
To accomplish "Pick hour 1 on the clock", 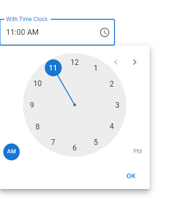I will pos(96,68).
